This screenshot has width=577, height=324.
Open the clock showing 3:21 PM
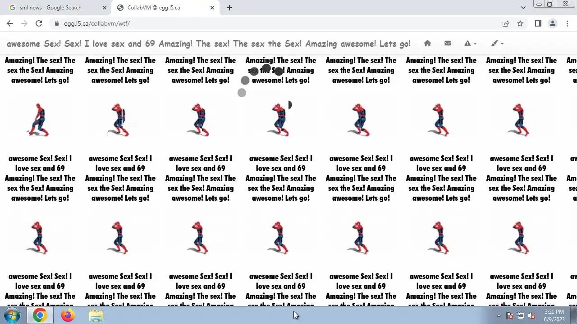[x=554, y=315]
